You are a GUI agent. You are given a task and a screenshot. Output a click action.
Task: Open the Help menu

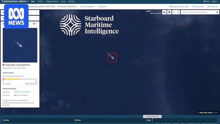pos(206,2)
